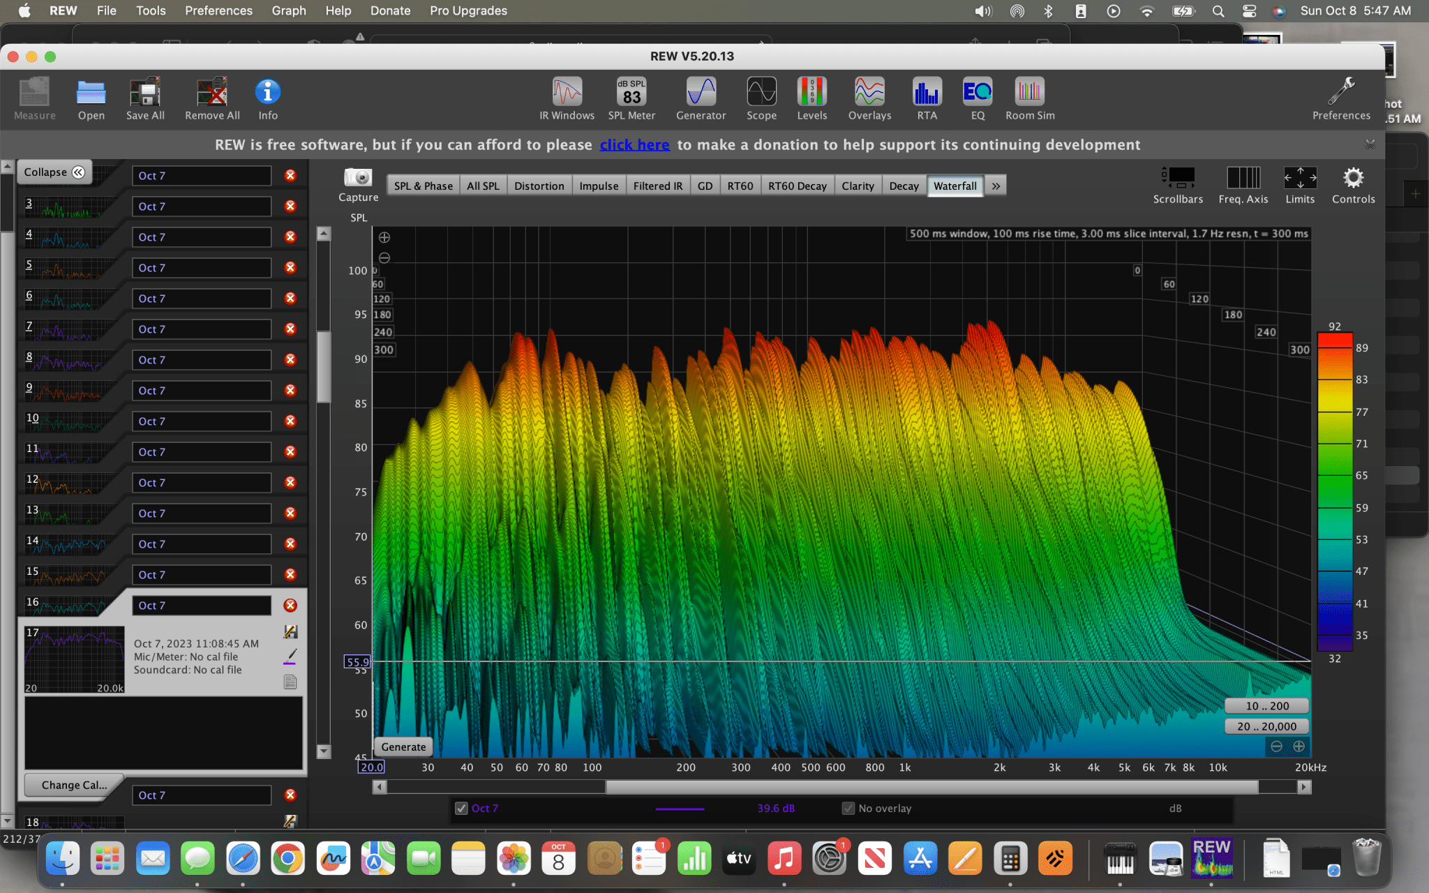Select the Waterfall tab
The width and height of the screenshot is (1429, 893).
[x=955, y=186]
